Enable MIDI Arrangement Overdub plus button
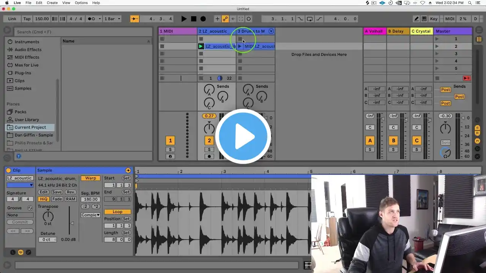 click(217, 19)
